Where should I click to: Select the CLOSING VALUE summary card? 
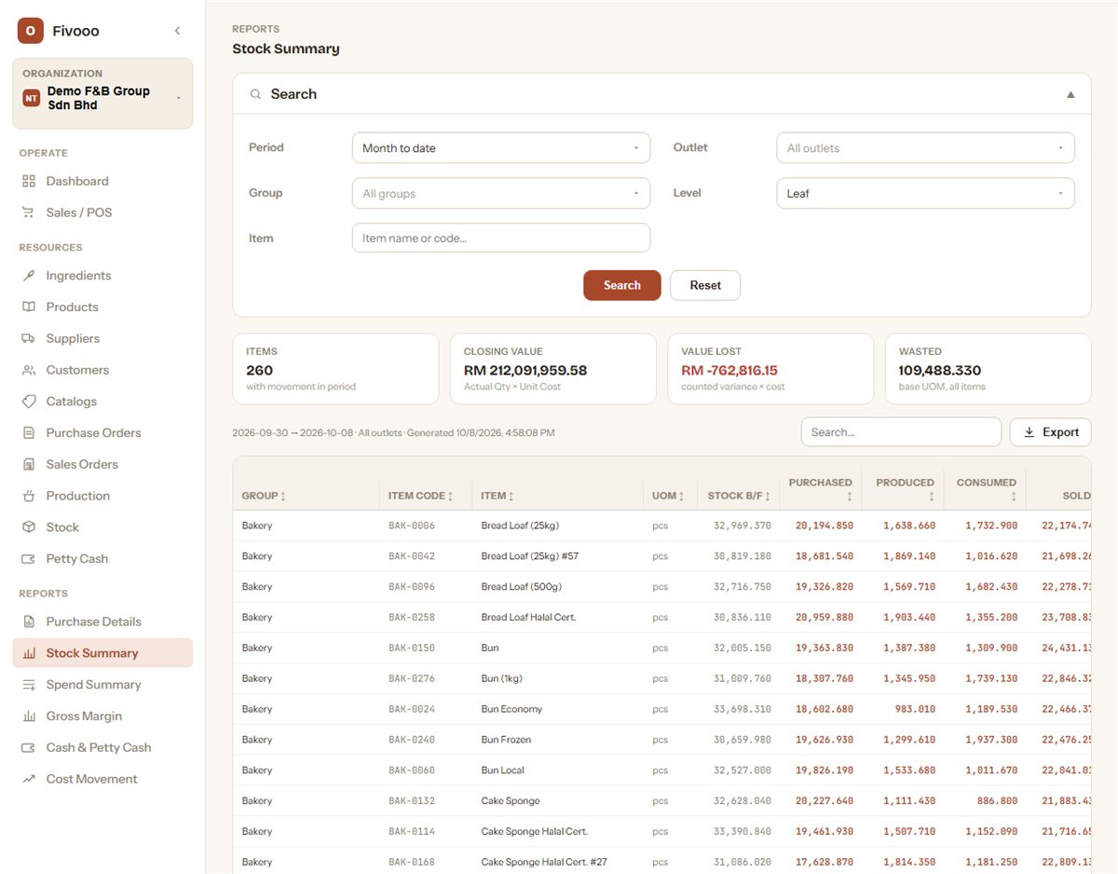click(552, 369)
